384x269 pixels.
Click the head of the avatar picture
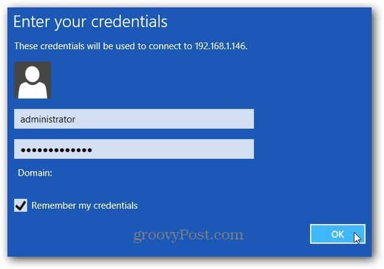pyautogui.click(x=33, y=74)
